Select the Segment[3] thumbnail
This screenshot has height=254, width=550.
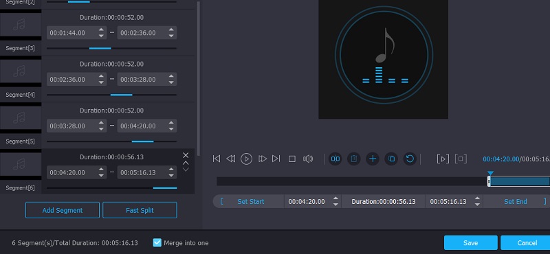coord(21,25)
